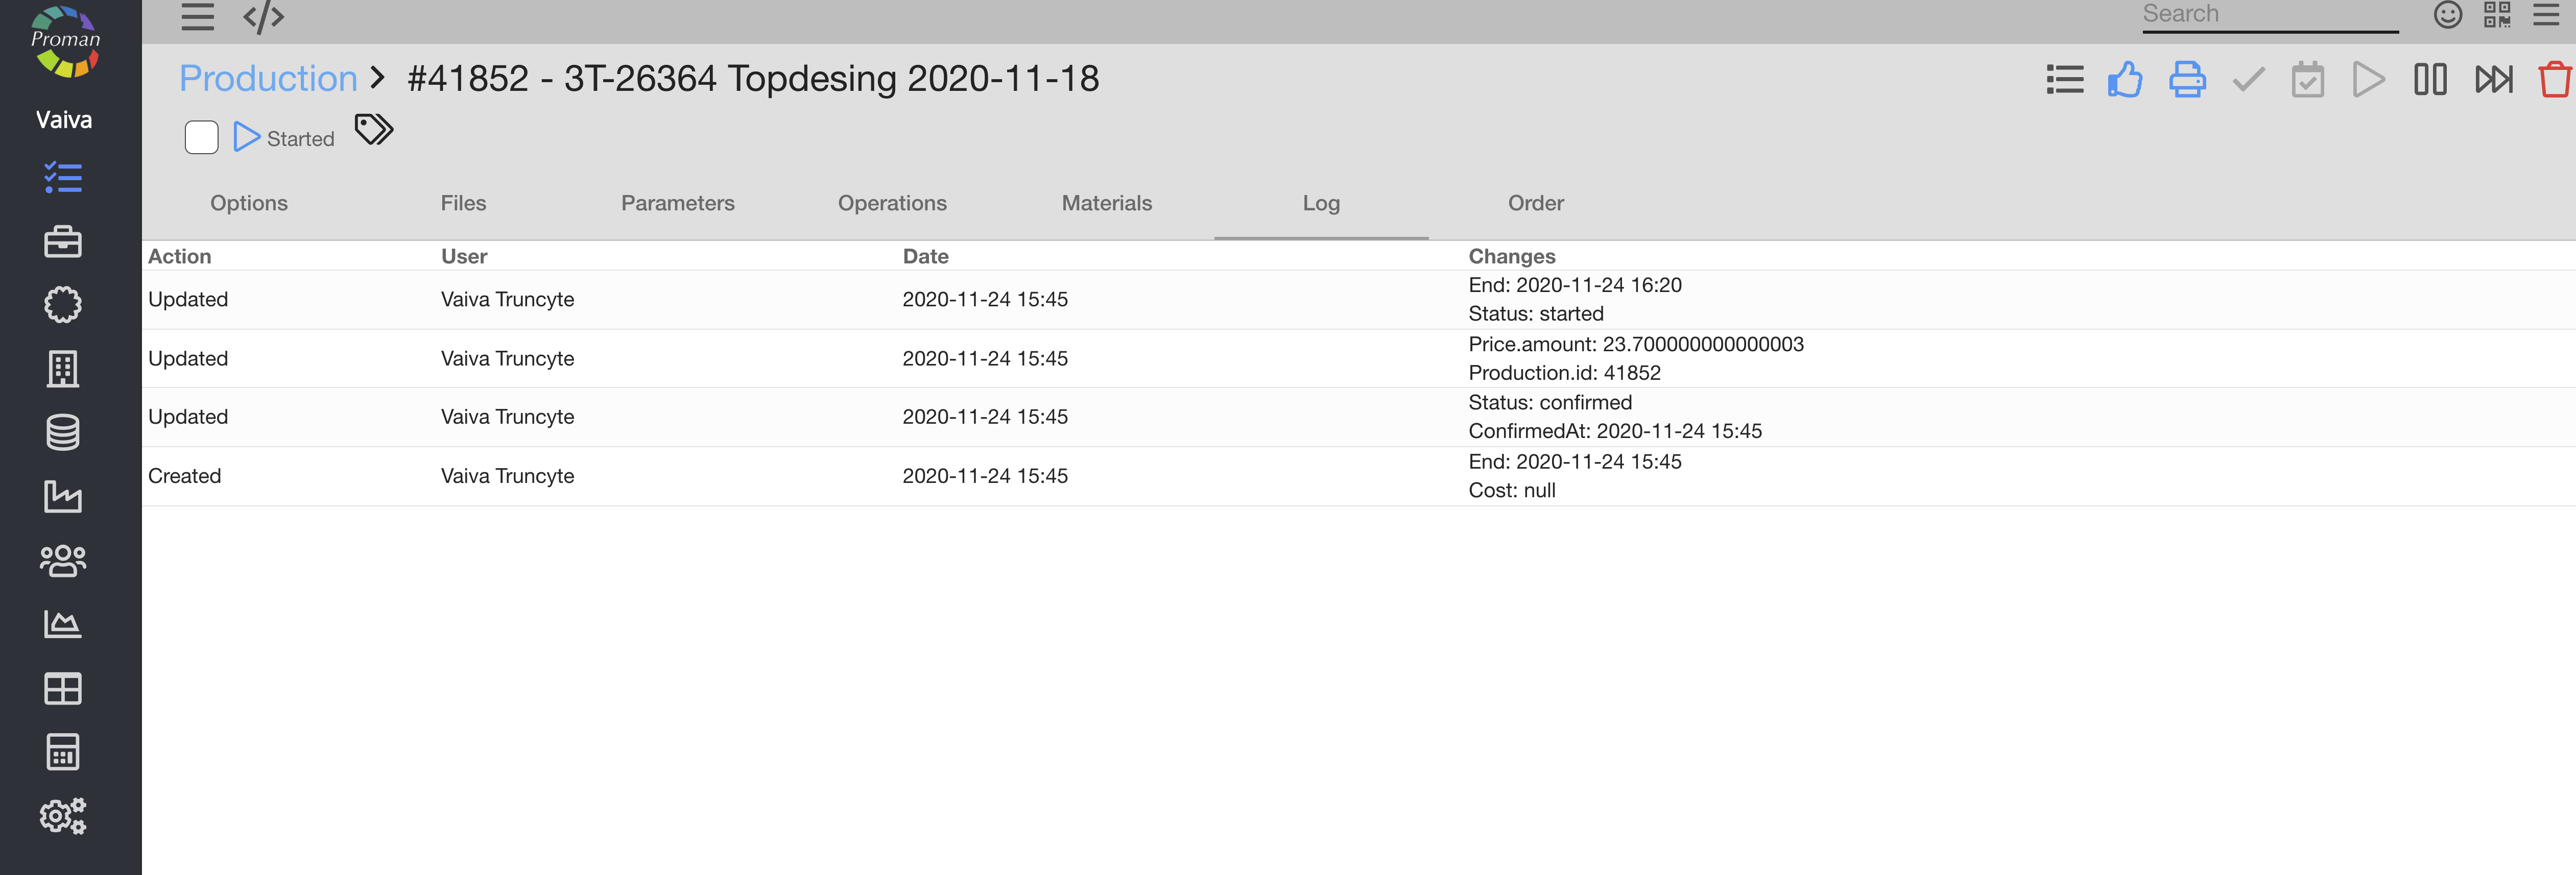The image size is (2576, 875).
Task: Tick the checkbox beside Started status
Action: (x=201, y=137)
